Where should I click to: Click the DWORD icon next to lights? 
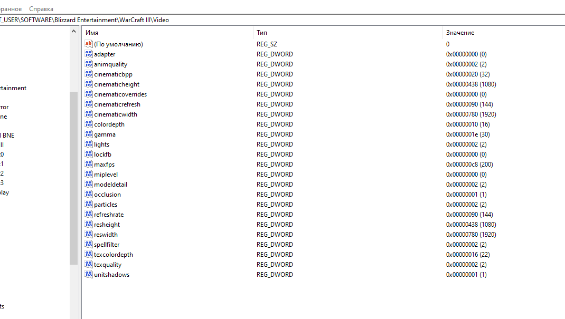(x=89, y=144)
